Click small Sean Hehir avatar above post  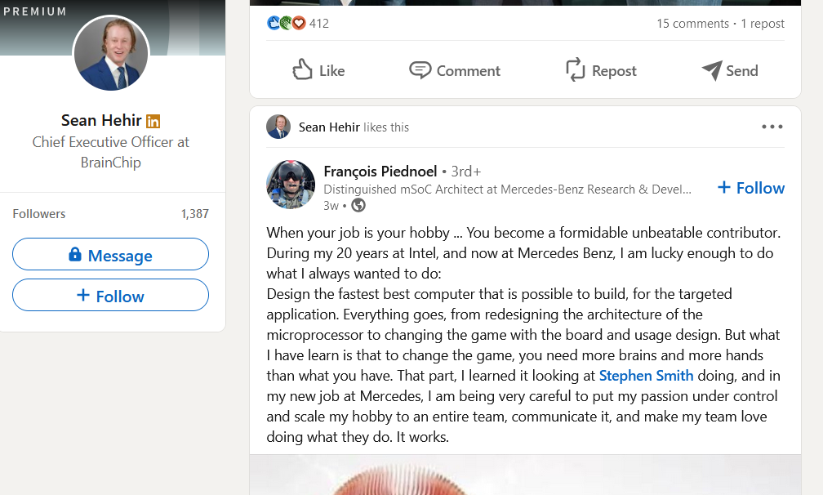pos(278,127)
